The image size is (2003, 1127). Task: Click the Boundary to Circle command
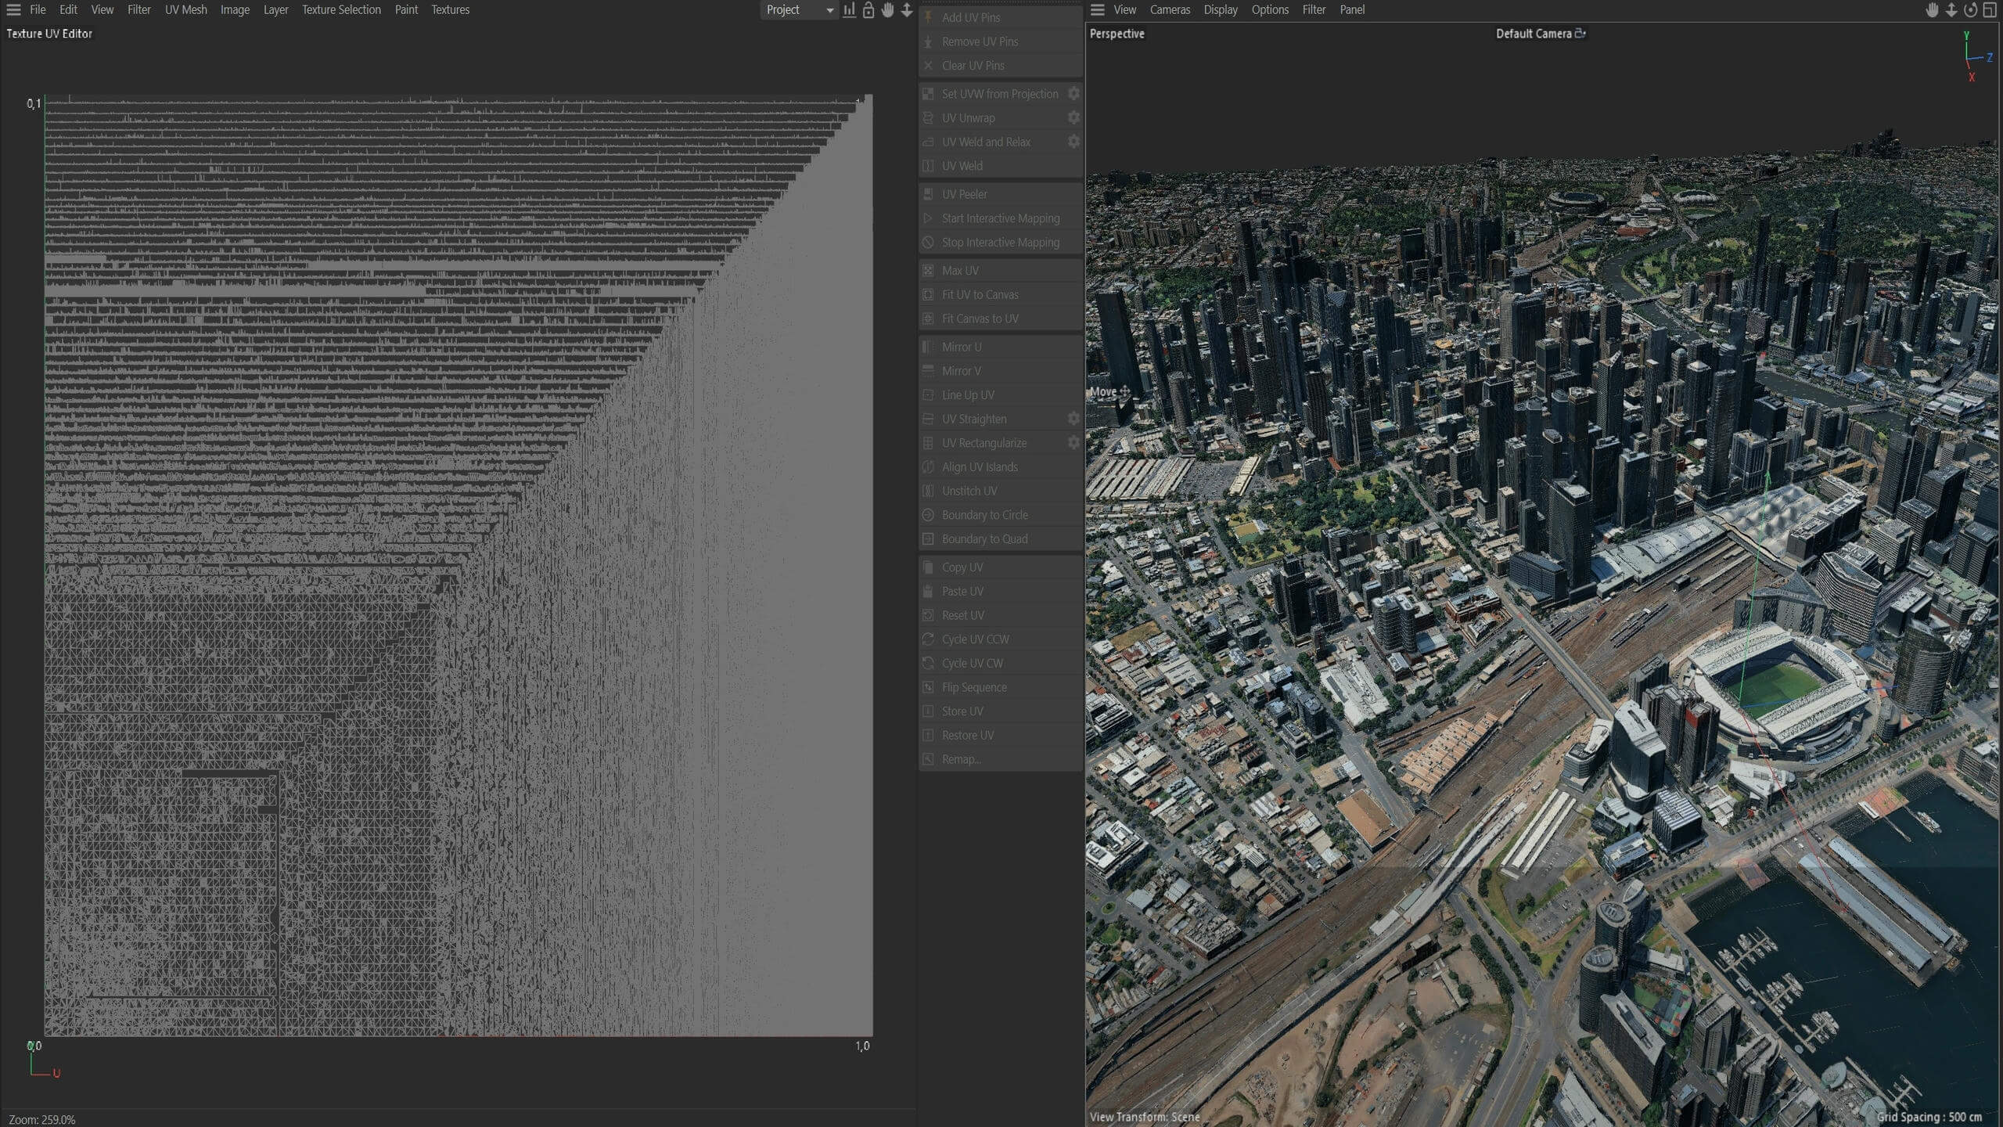[x=1001, y=515]
